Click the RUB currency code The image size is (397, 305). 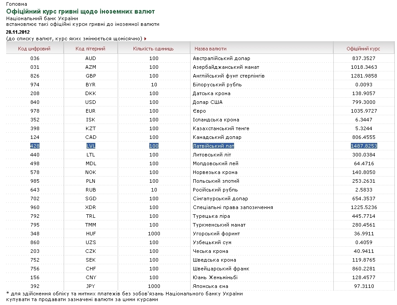90,190
